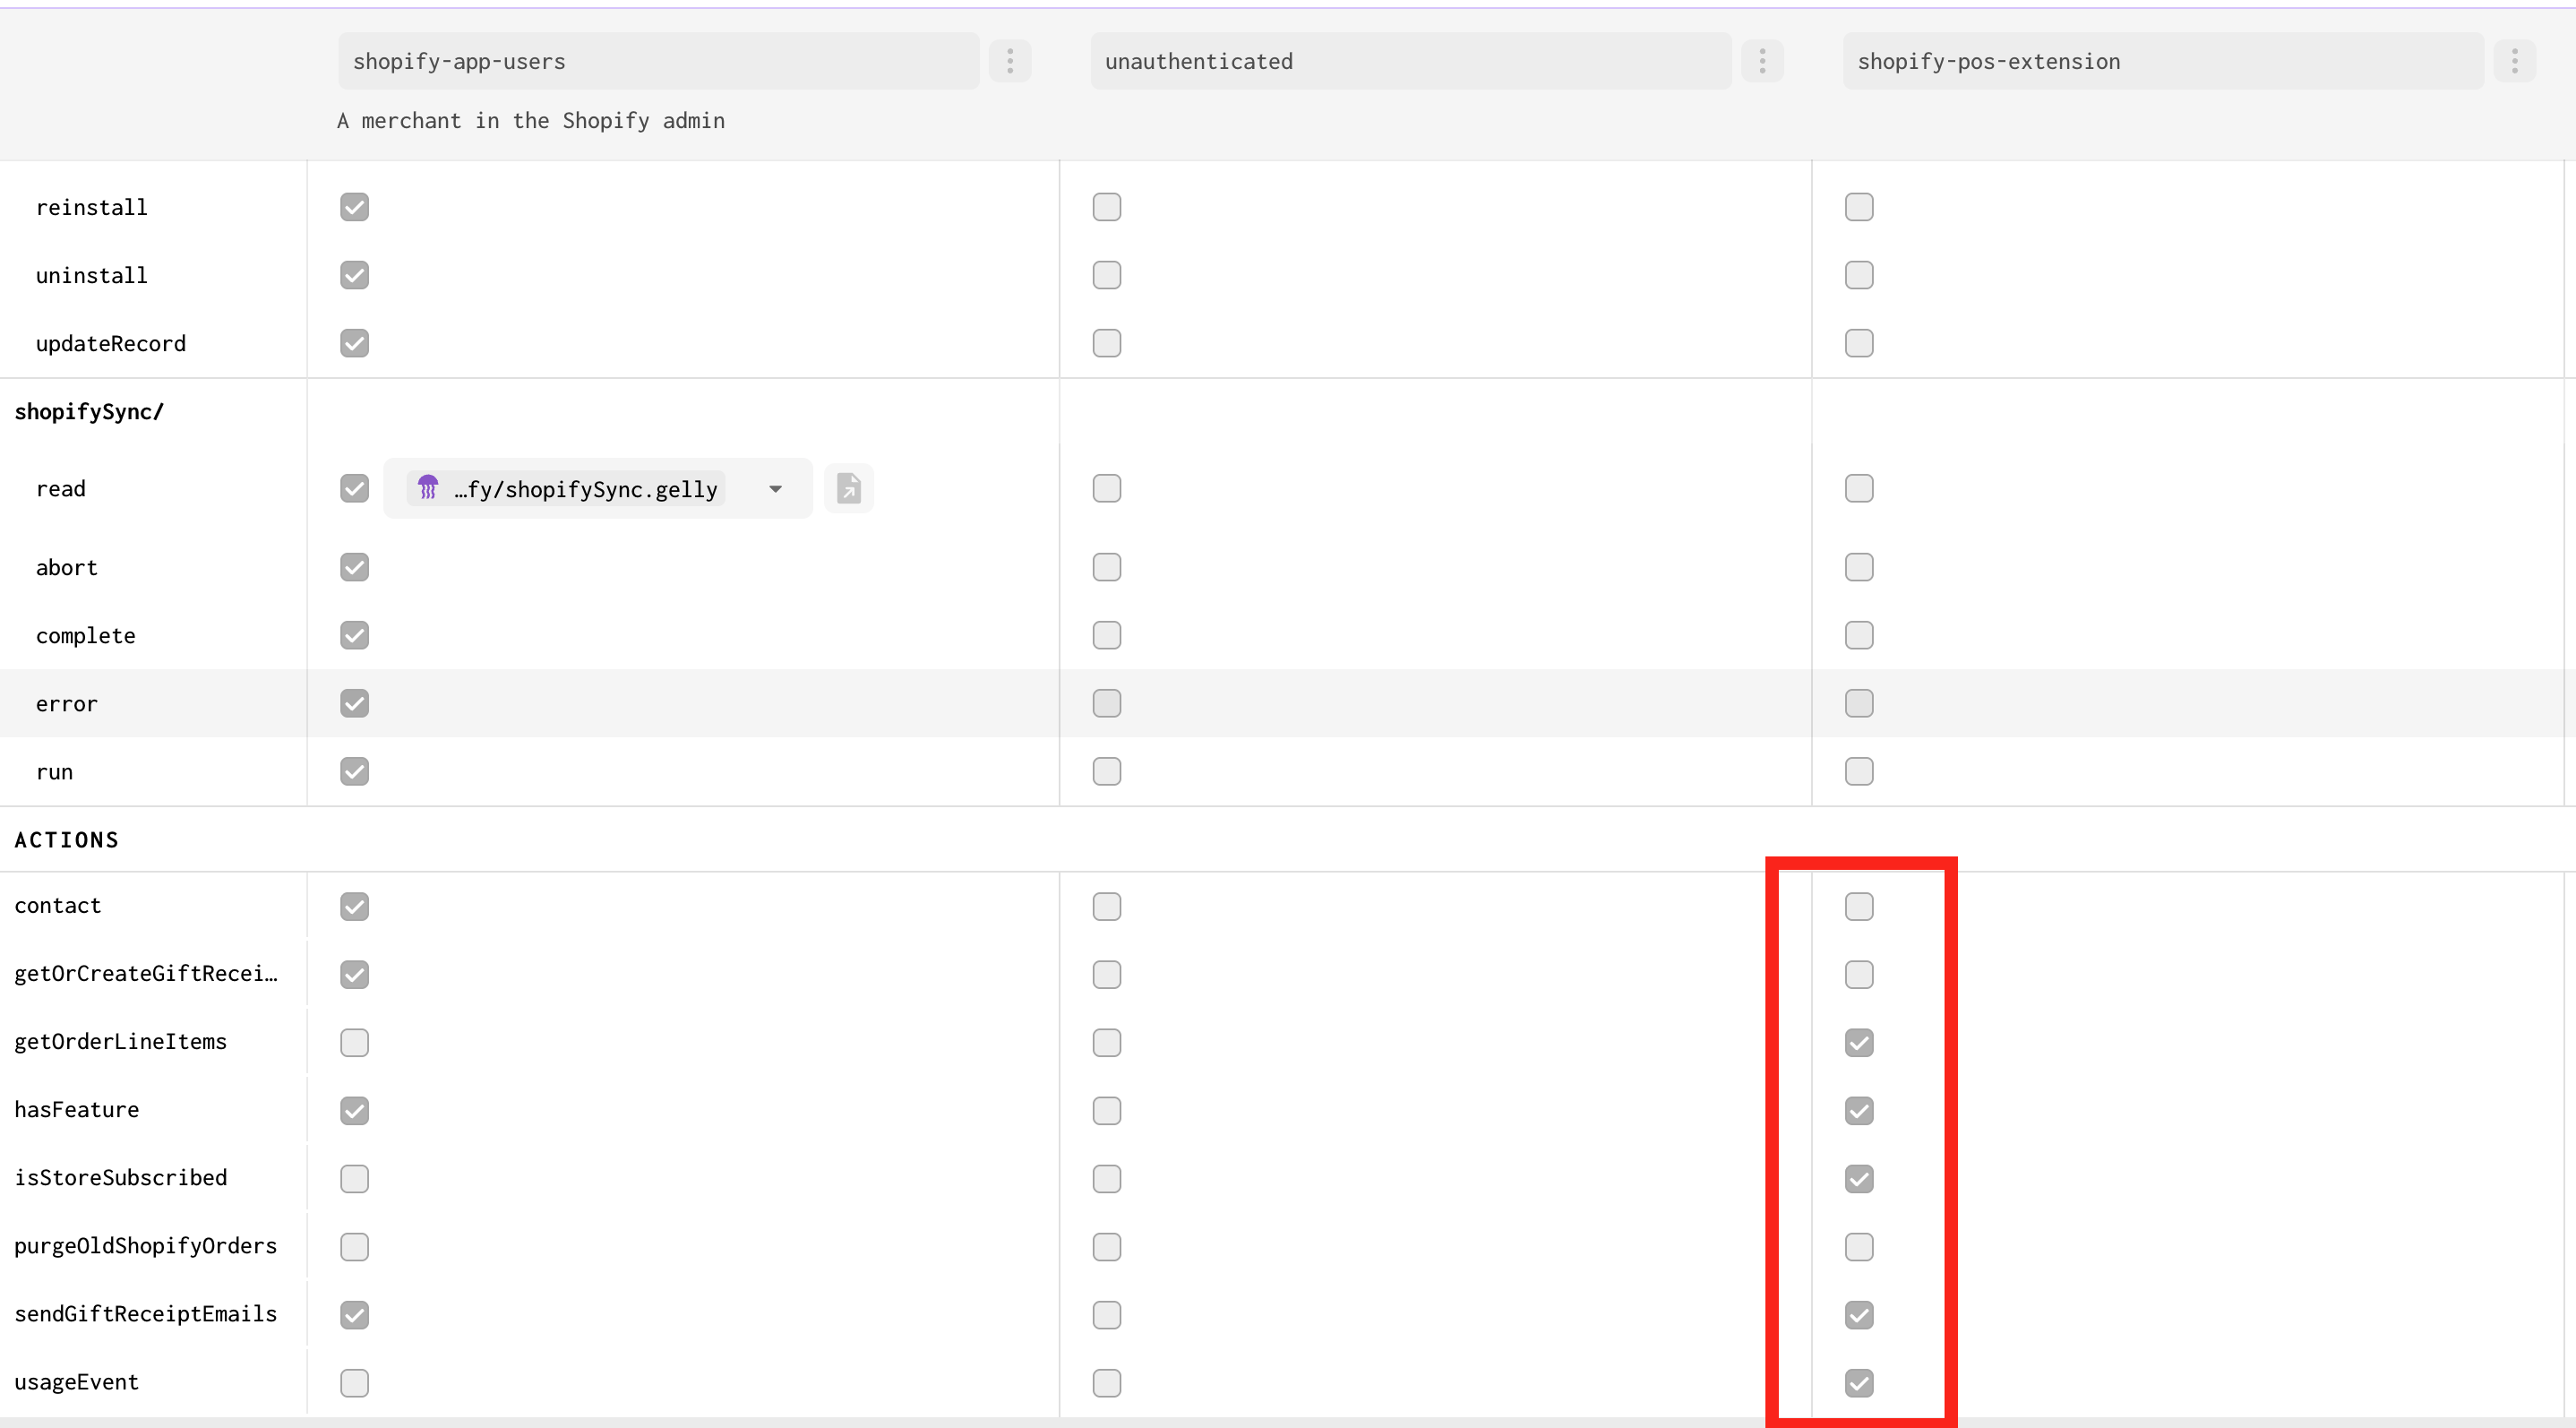Image resolution: width=2576 pixels, height=1428 pixels.
Task: Uncheck hasFeature for shopify-pos-extension role
Action: tap(1858, 1110)
